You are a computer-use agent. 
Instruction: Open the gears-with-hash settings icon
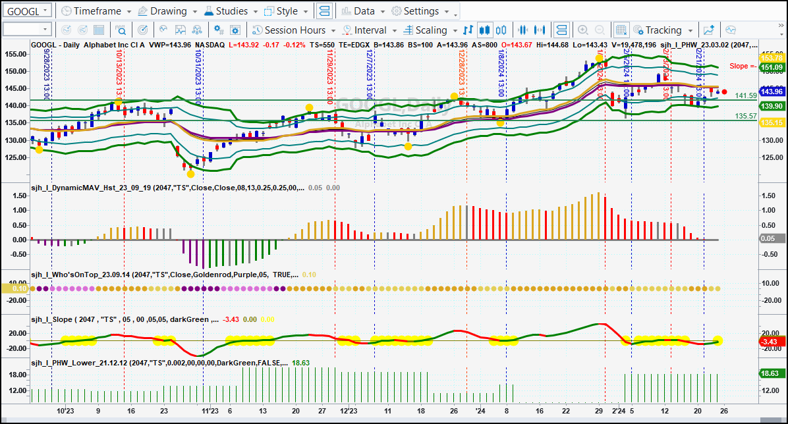pyautogui.click(x=219, y=30)
